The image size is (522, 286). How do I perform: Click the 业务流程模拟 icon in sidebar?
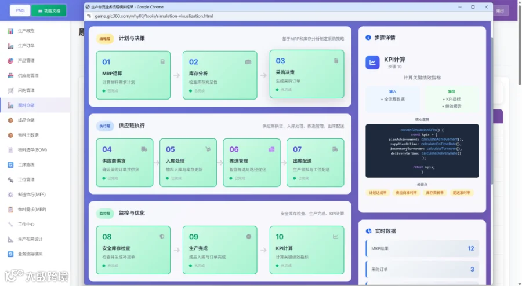(10, 254)
